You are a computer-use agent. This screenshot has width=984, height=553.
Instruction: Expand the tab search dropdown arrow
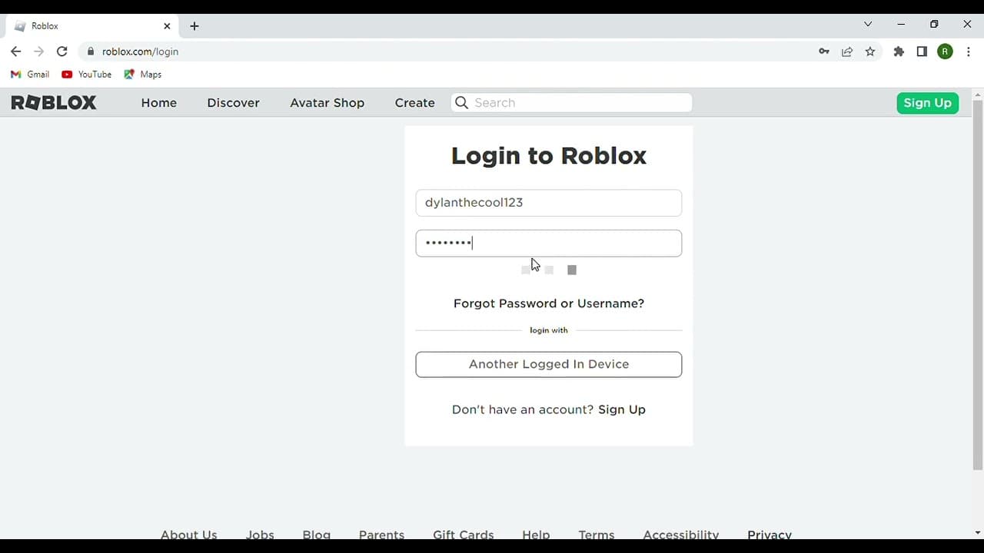pos(868,25)
